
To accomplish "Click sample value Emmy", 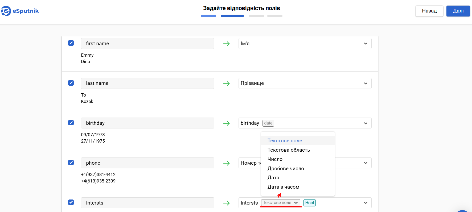I will point(87,55).
